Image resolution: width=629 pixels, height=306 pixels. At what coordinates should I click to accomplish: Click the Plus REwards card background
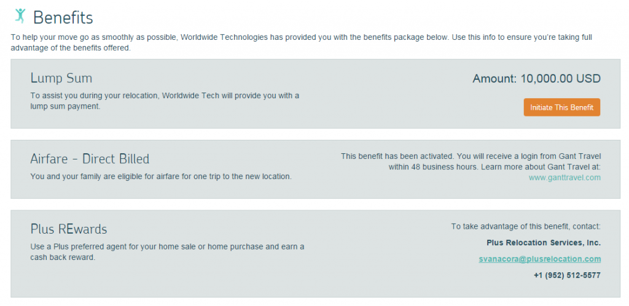point(315,253)
